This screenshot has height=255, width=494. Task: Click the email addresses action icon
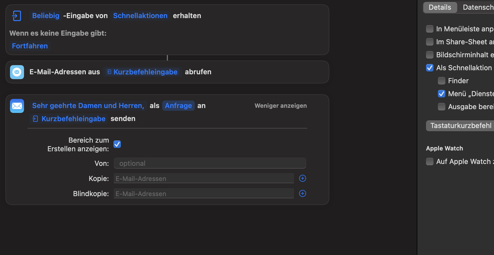click(x=17, y=72)
